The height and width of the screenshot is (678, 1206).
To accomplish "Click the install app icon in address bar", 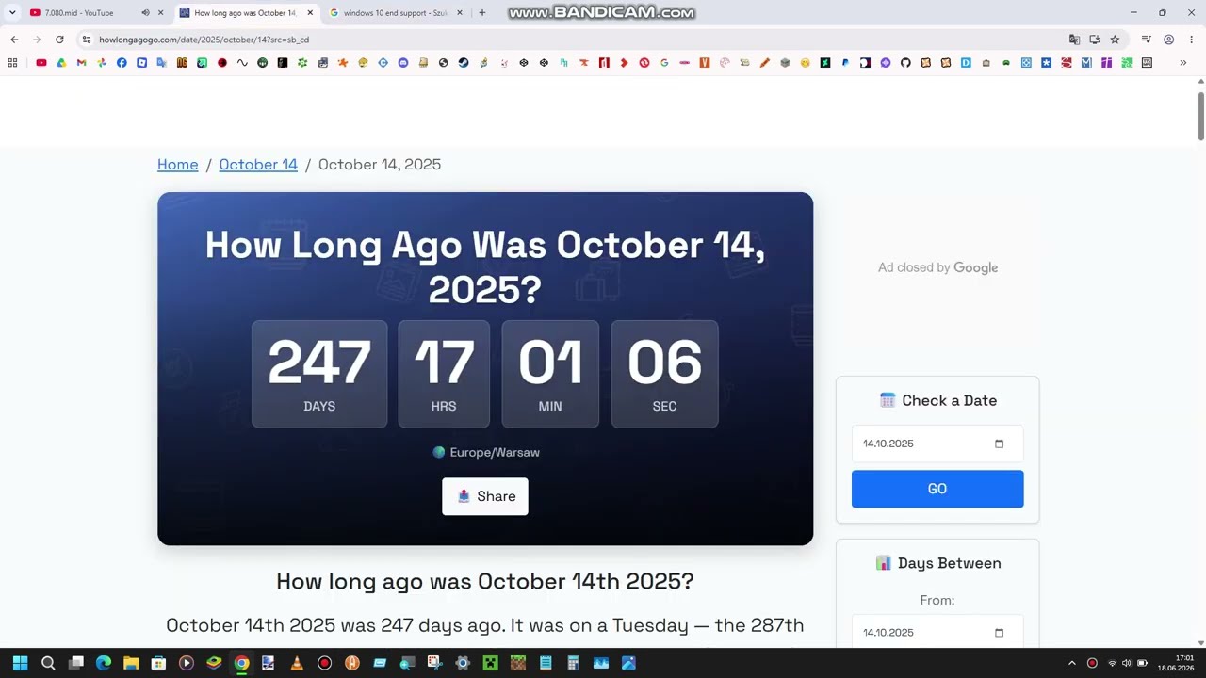I will click(1094, 40).
